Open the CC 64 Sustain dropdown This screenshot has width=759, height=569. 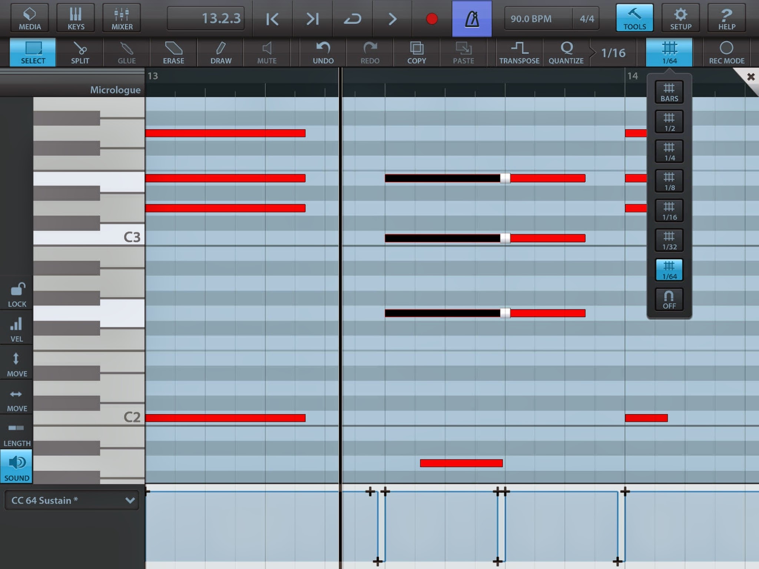72,500
